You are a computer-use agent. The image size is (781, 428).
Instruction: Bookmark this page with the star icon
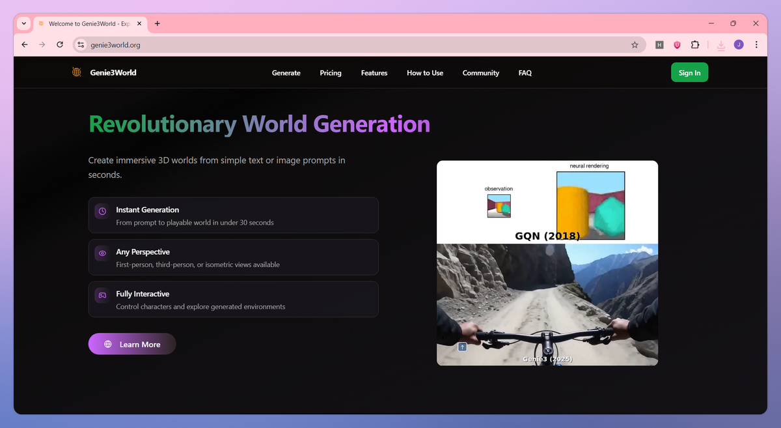point(635,45)
